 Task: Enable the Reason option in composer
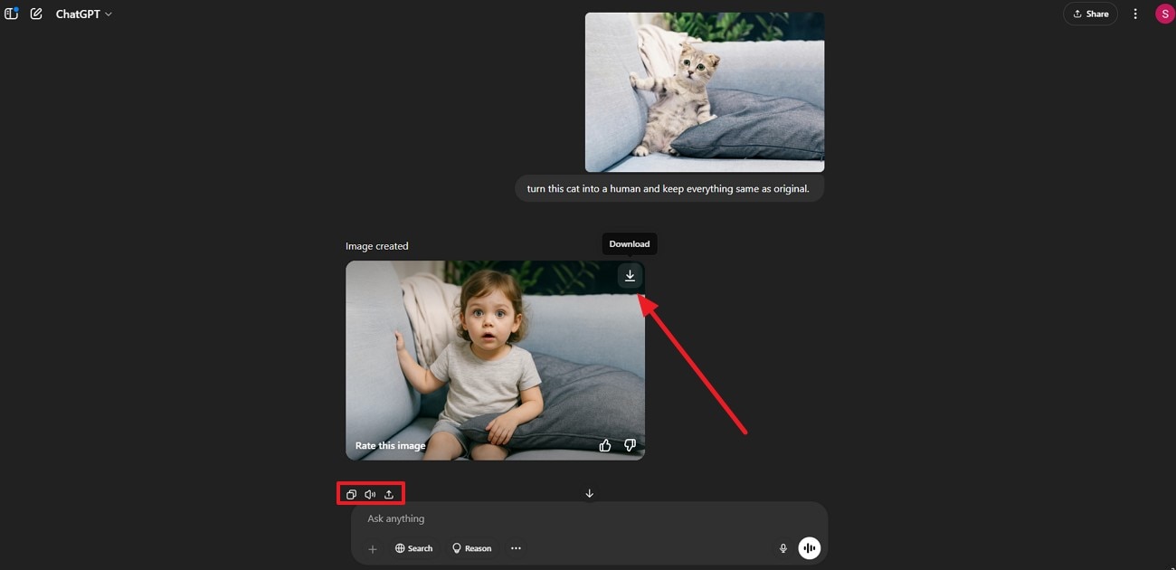pyautogui.click(x=471, y=548)
